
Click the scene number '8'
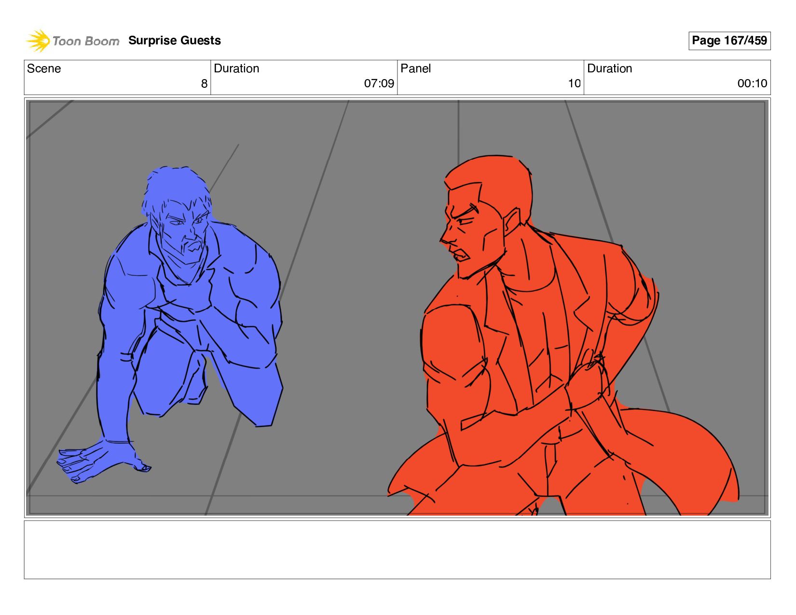pyautogui.click(x=204, y=83)
